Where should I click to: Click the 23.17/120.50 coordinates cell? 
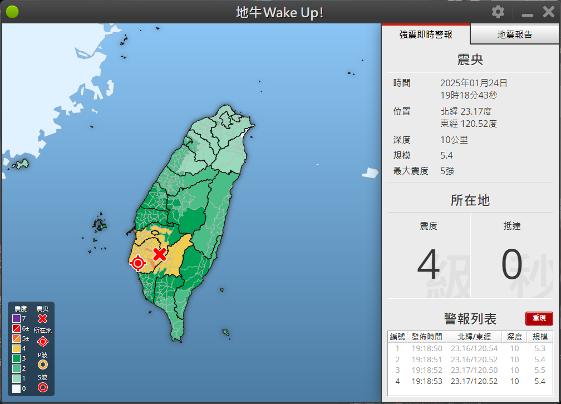tap(474, 370)
